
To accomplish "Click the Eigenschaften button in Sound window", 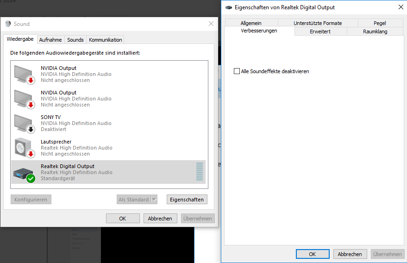I will click(187, 200).
